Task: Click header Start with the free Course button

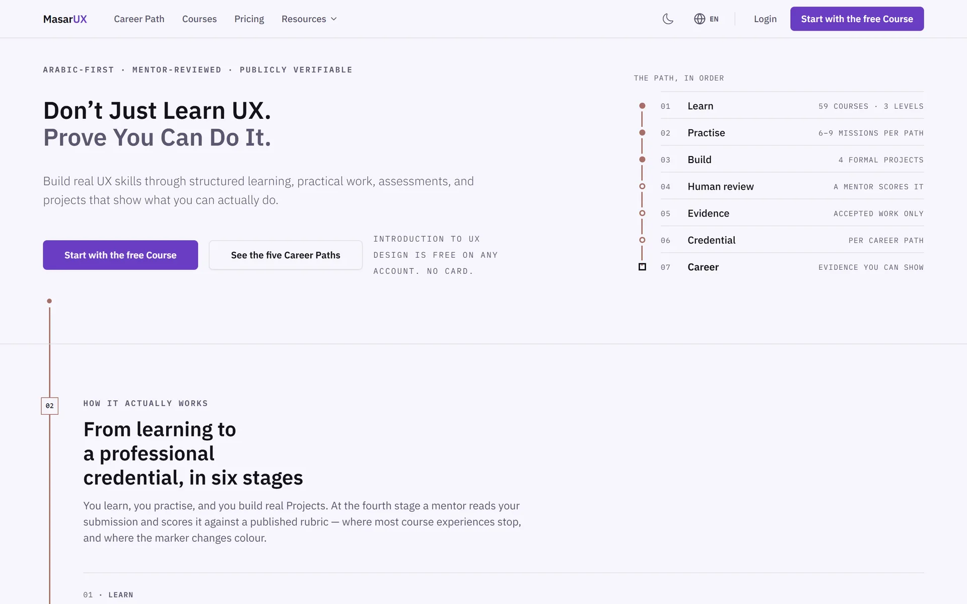Action: pos(857,19)
